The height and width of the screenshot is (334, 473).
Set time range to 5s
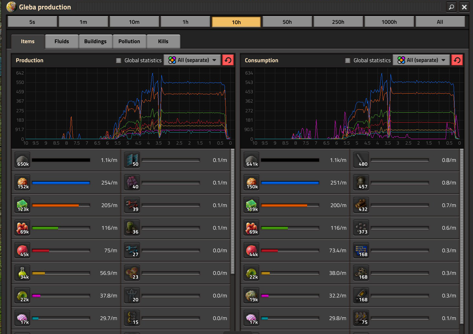tap(32, 22)
